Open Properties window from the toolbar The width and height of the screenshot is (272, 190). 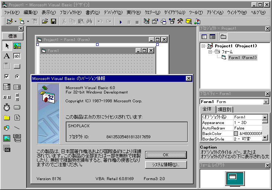[155, 22]
